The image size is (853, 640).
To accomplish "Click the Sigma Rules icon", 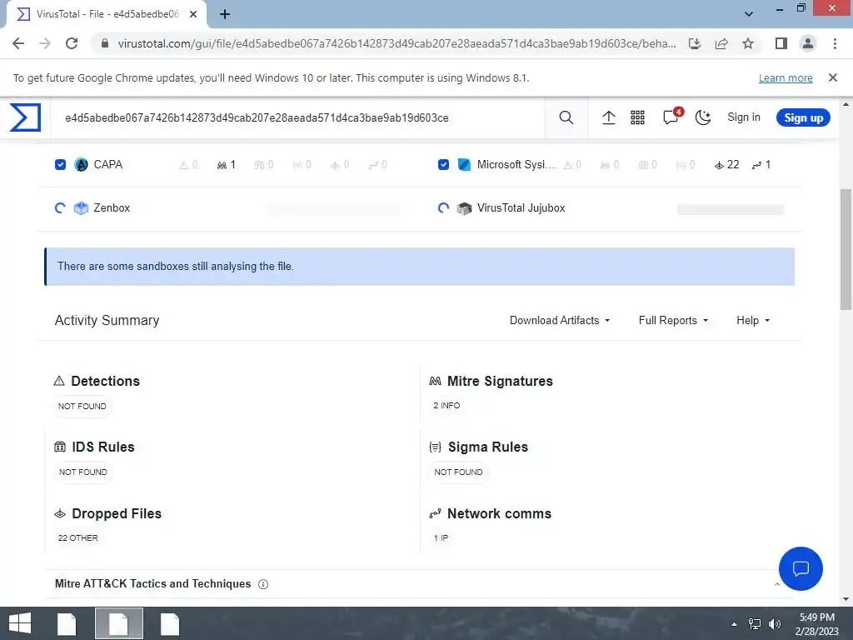I will pyautogui.click(x=435, y=447).
